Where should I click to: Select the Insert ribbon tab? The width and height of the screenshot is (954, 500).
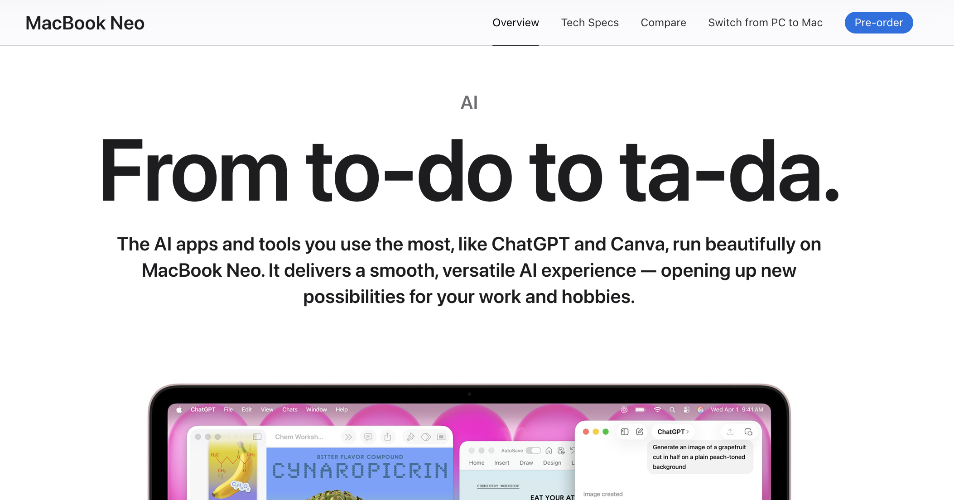click(x=501, y=463)
